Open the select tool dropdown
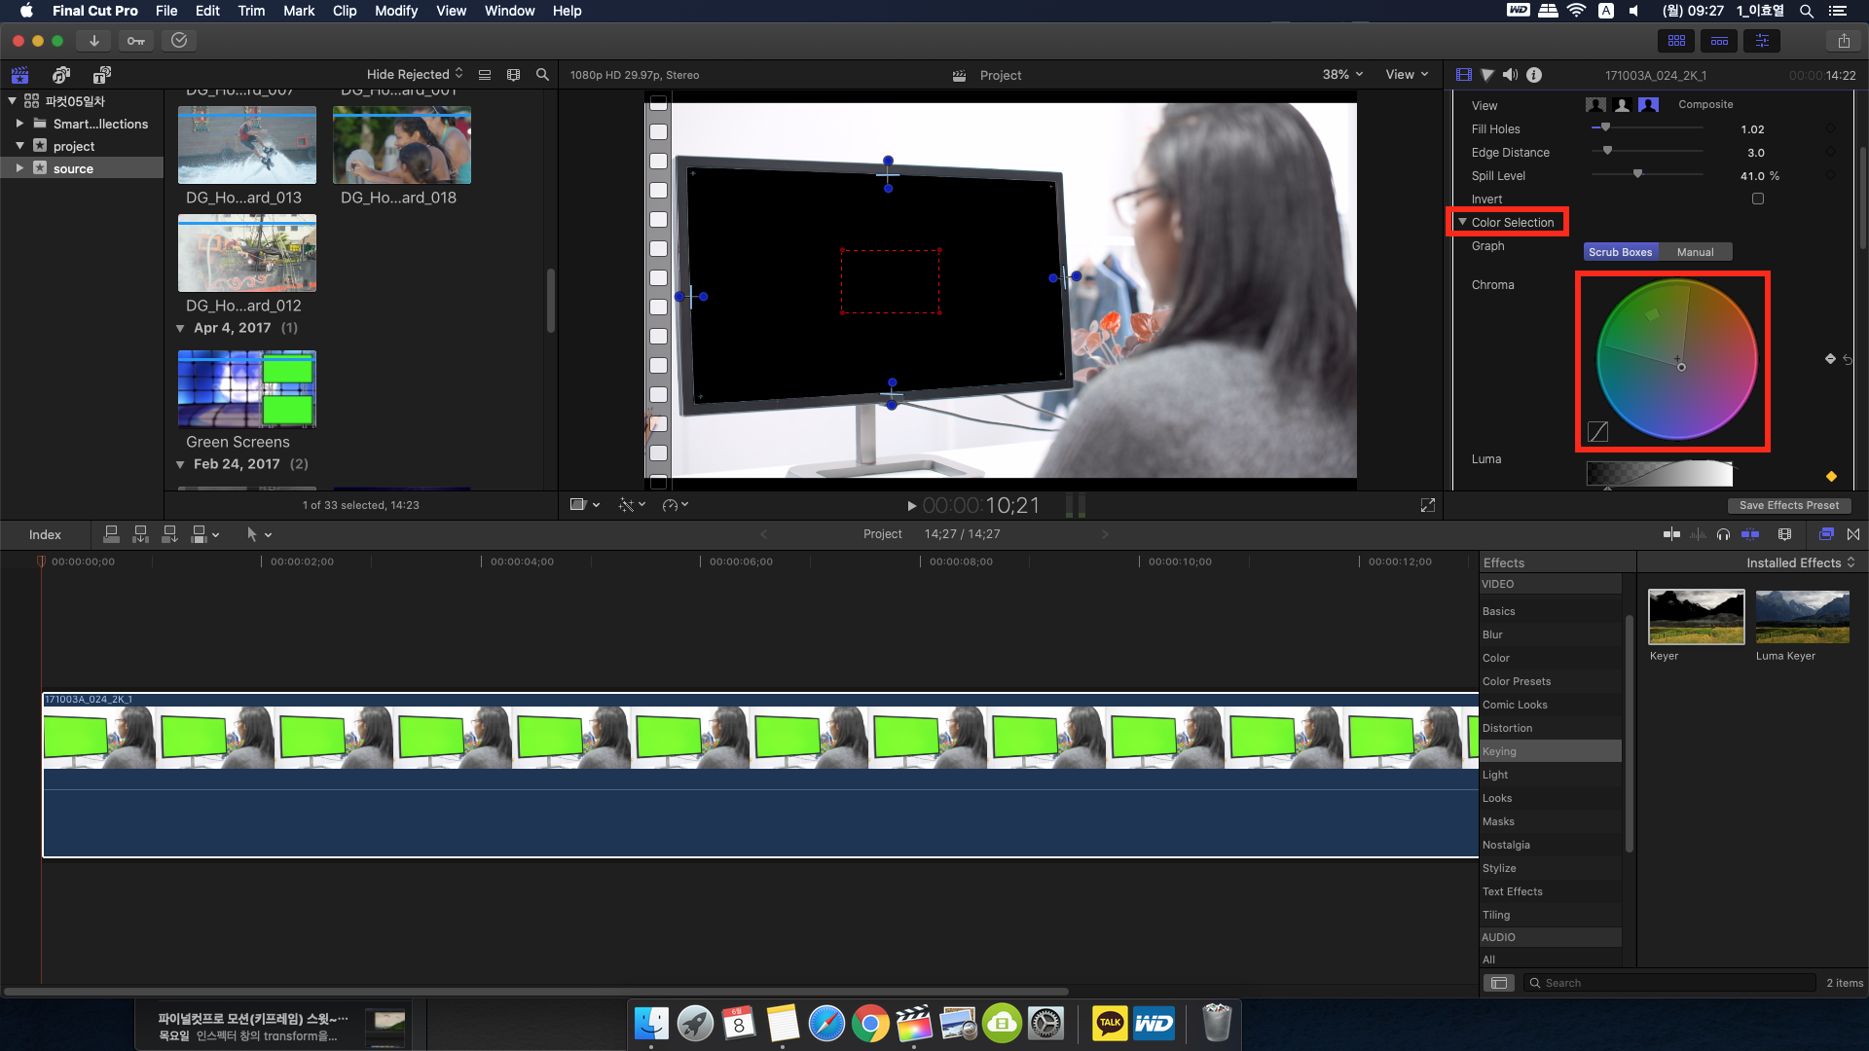Image resolution: width=1869 pixels, height=1051 pixels. (x=259, y=534)
